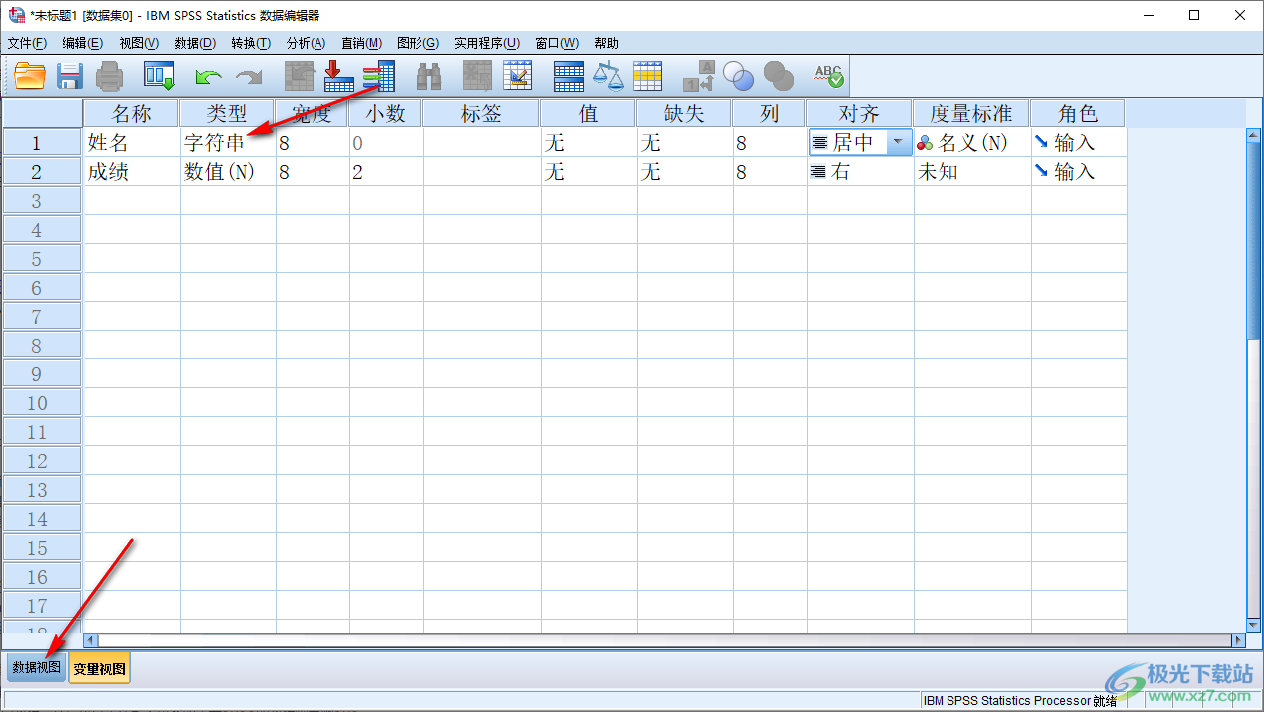The width and height of the screenshot is (1264, 712).
Task: Click the 度量标准 column header
Action: click(x=971, y=113)
